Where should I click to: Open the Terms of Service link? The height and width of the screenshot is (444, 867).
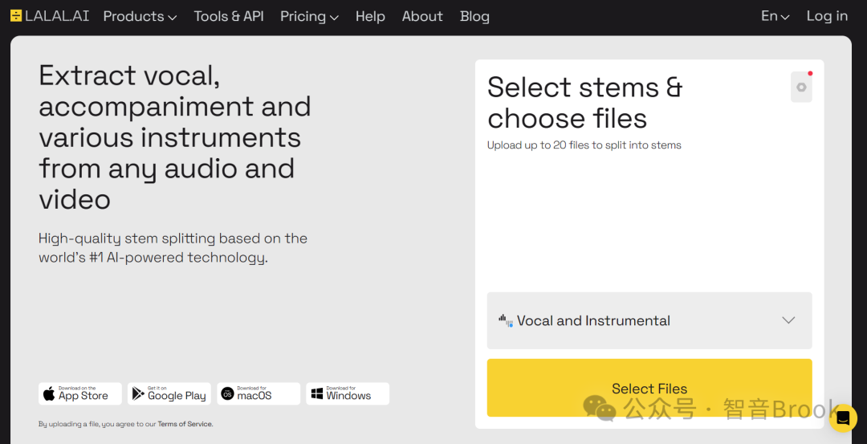click(x=185, y=424)
